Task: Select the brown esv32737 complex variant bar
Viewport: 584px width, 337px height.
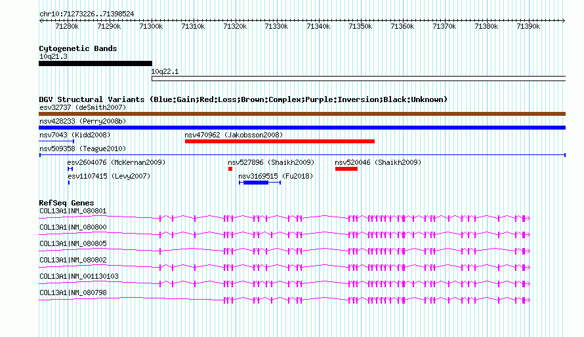Action: pos(302,114)
